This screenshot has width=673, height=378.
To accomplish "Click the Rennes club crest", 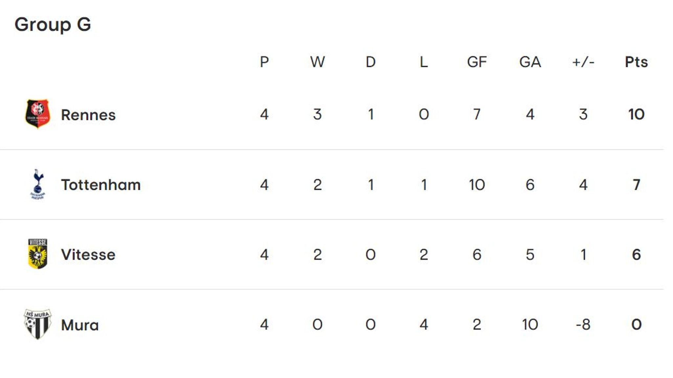I will 37,114.
